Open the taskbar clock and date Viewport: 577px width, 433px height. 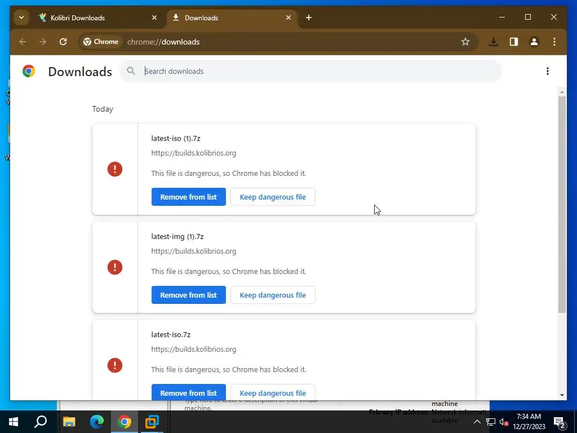point(529,422)
